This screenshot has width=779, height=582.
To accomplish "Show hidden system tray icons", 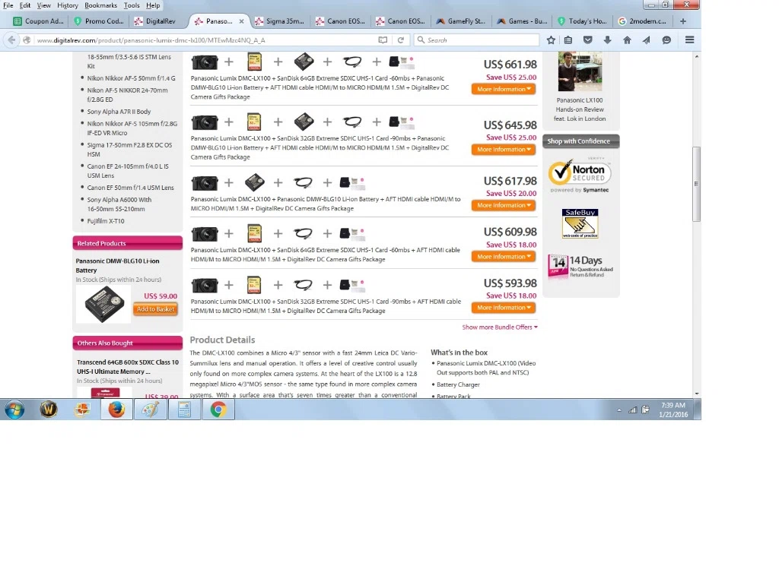I will point(619,410).
